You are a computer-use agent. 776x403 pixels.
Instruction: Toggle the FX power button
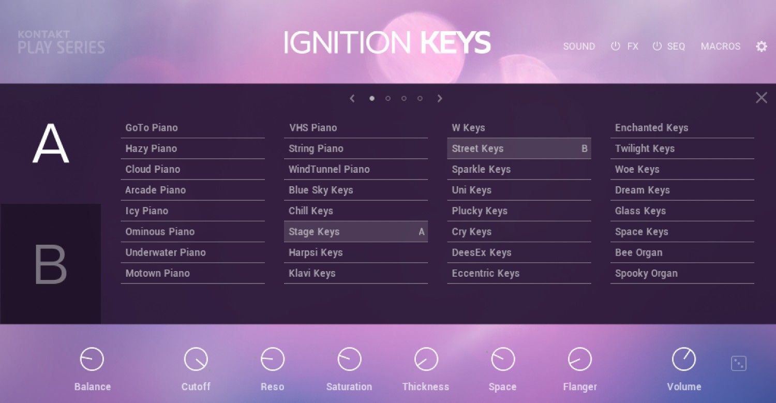coord(616,46)
